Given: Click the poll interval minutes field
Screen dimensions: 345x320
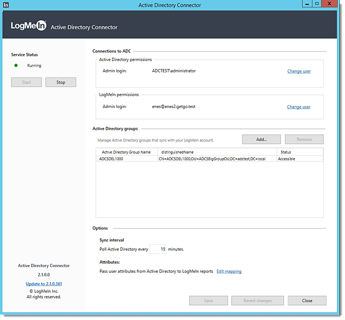Looking at the screenshot, I should coord(158,249).
